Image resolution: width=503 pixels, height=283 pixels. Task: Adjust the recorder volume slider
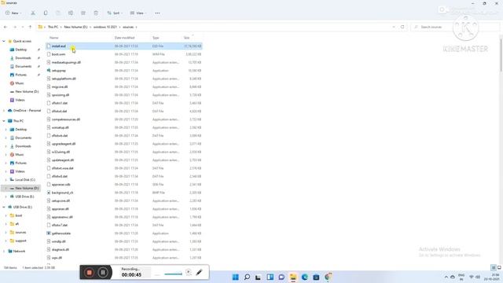click(173, 274)
